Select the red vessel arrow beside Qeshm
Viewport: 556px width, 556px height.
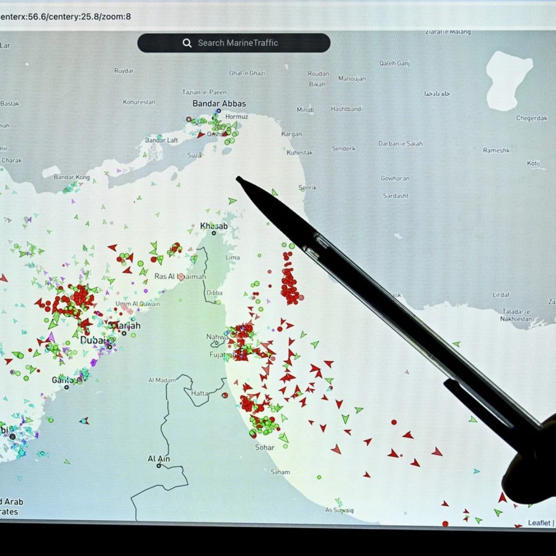tap(201, 135)
